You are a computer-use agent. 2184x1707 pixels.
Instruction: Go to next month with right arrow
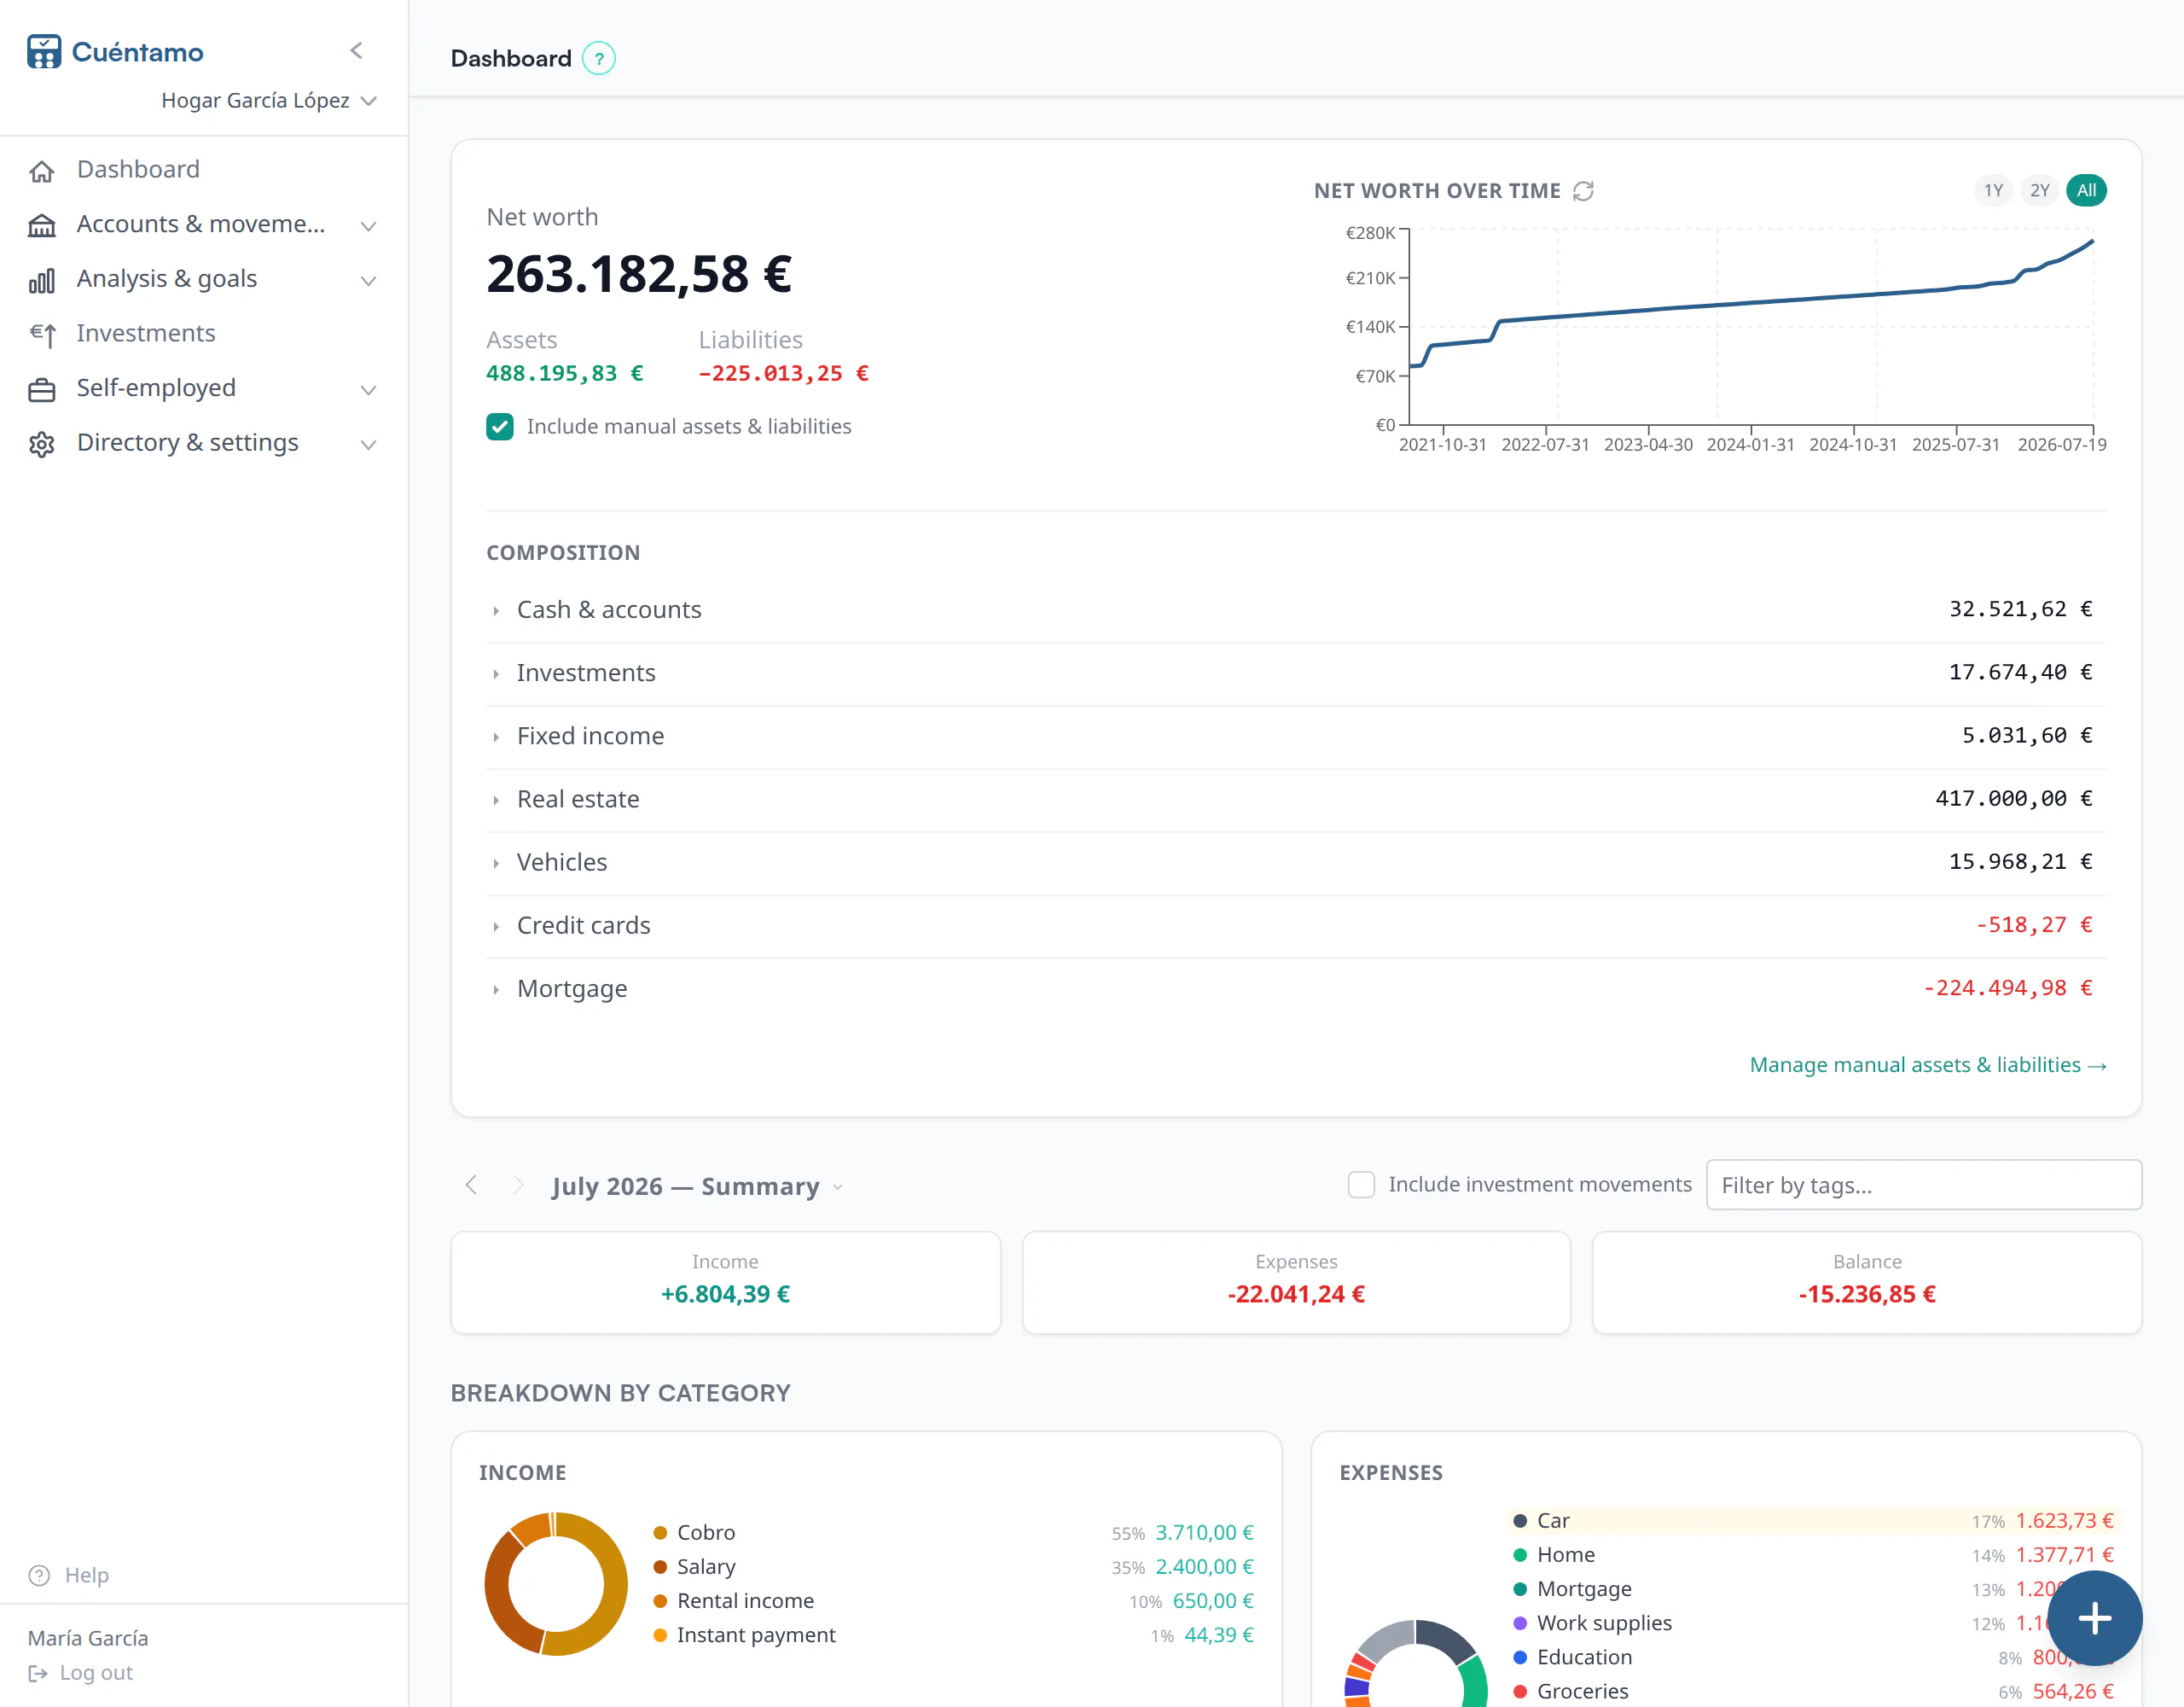point(518,1185)
